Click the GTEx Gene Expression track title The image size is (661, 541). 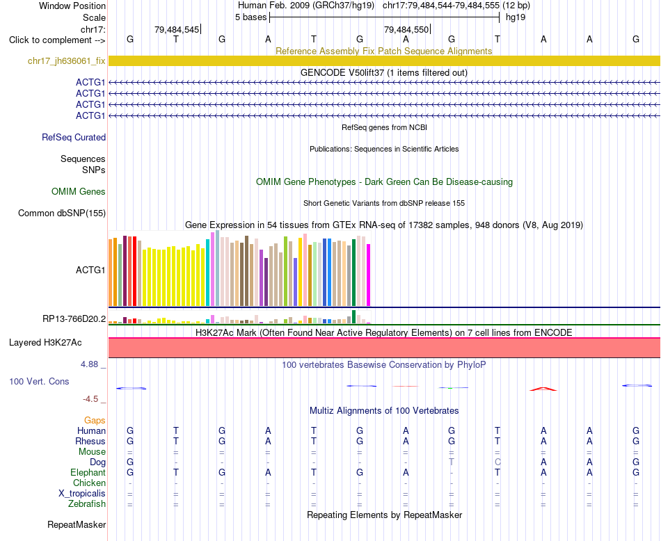[x=384, y=225]
